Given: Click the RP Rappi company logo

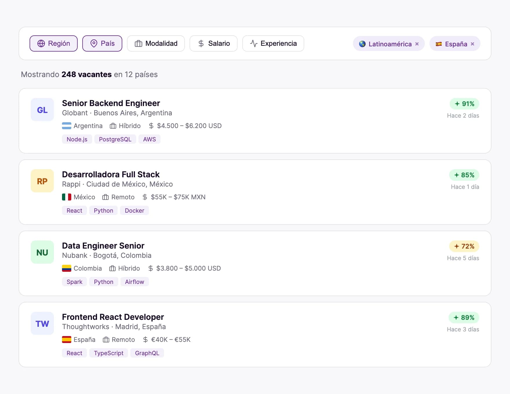Looking at the screenshot, I should click(x=42, y=181).
